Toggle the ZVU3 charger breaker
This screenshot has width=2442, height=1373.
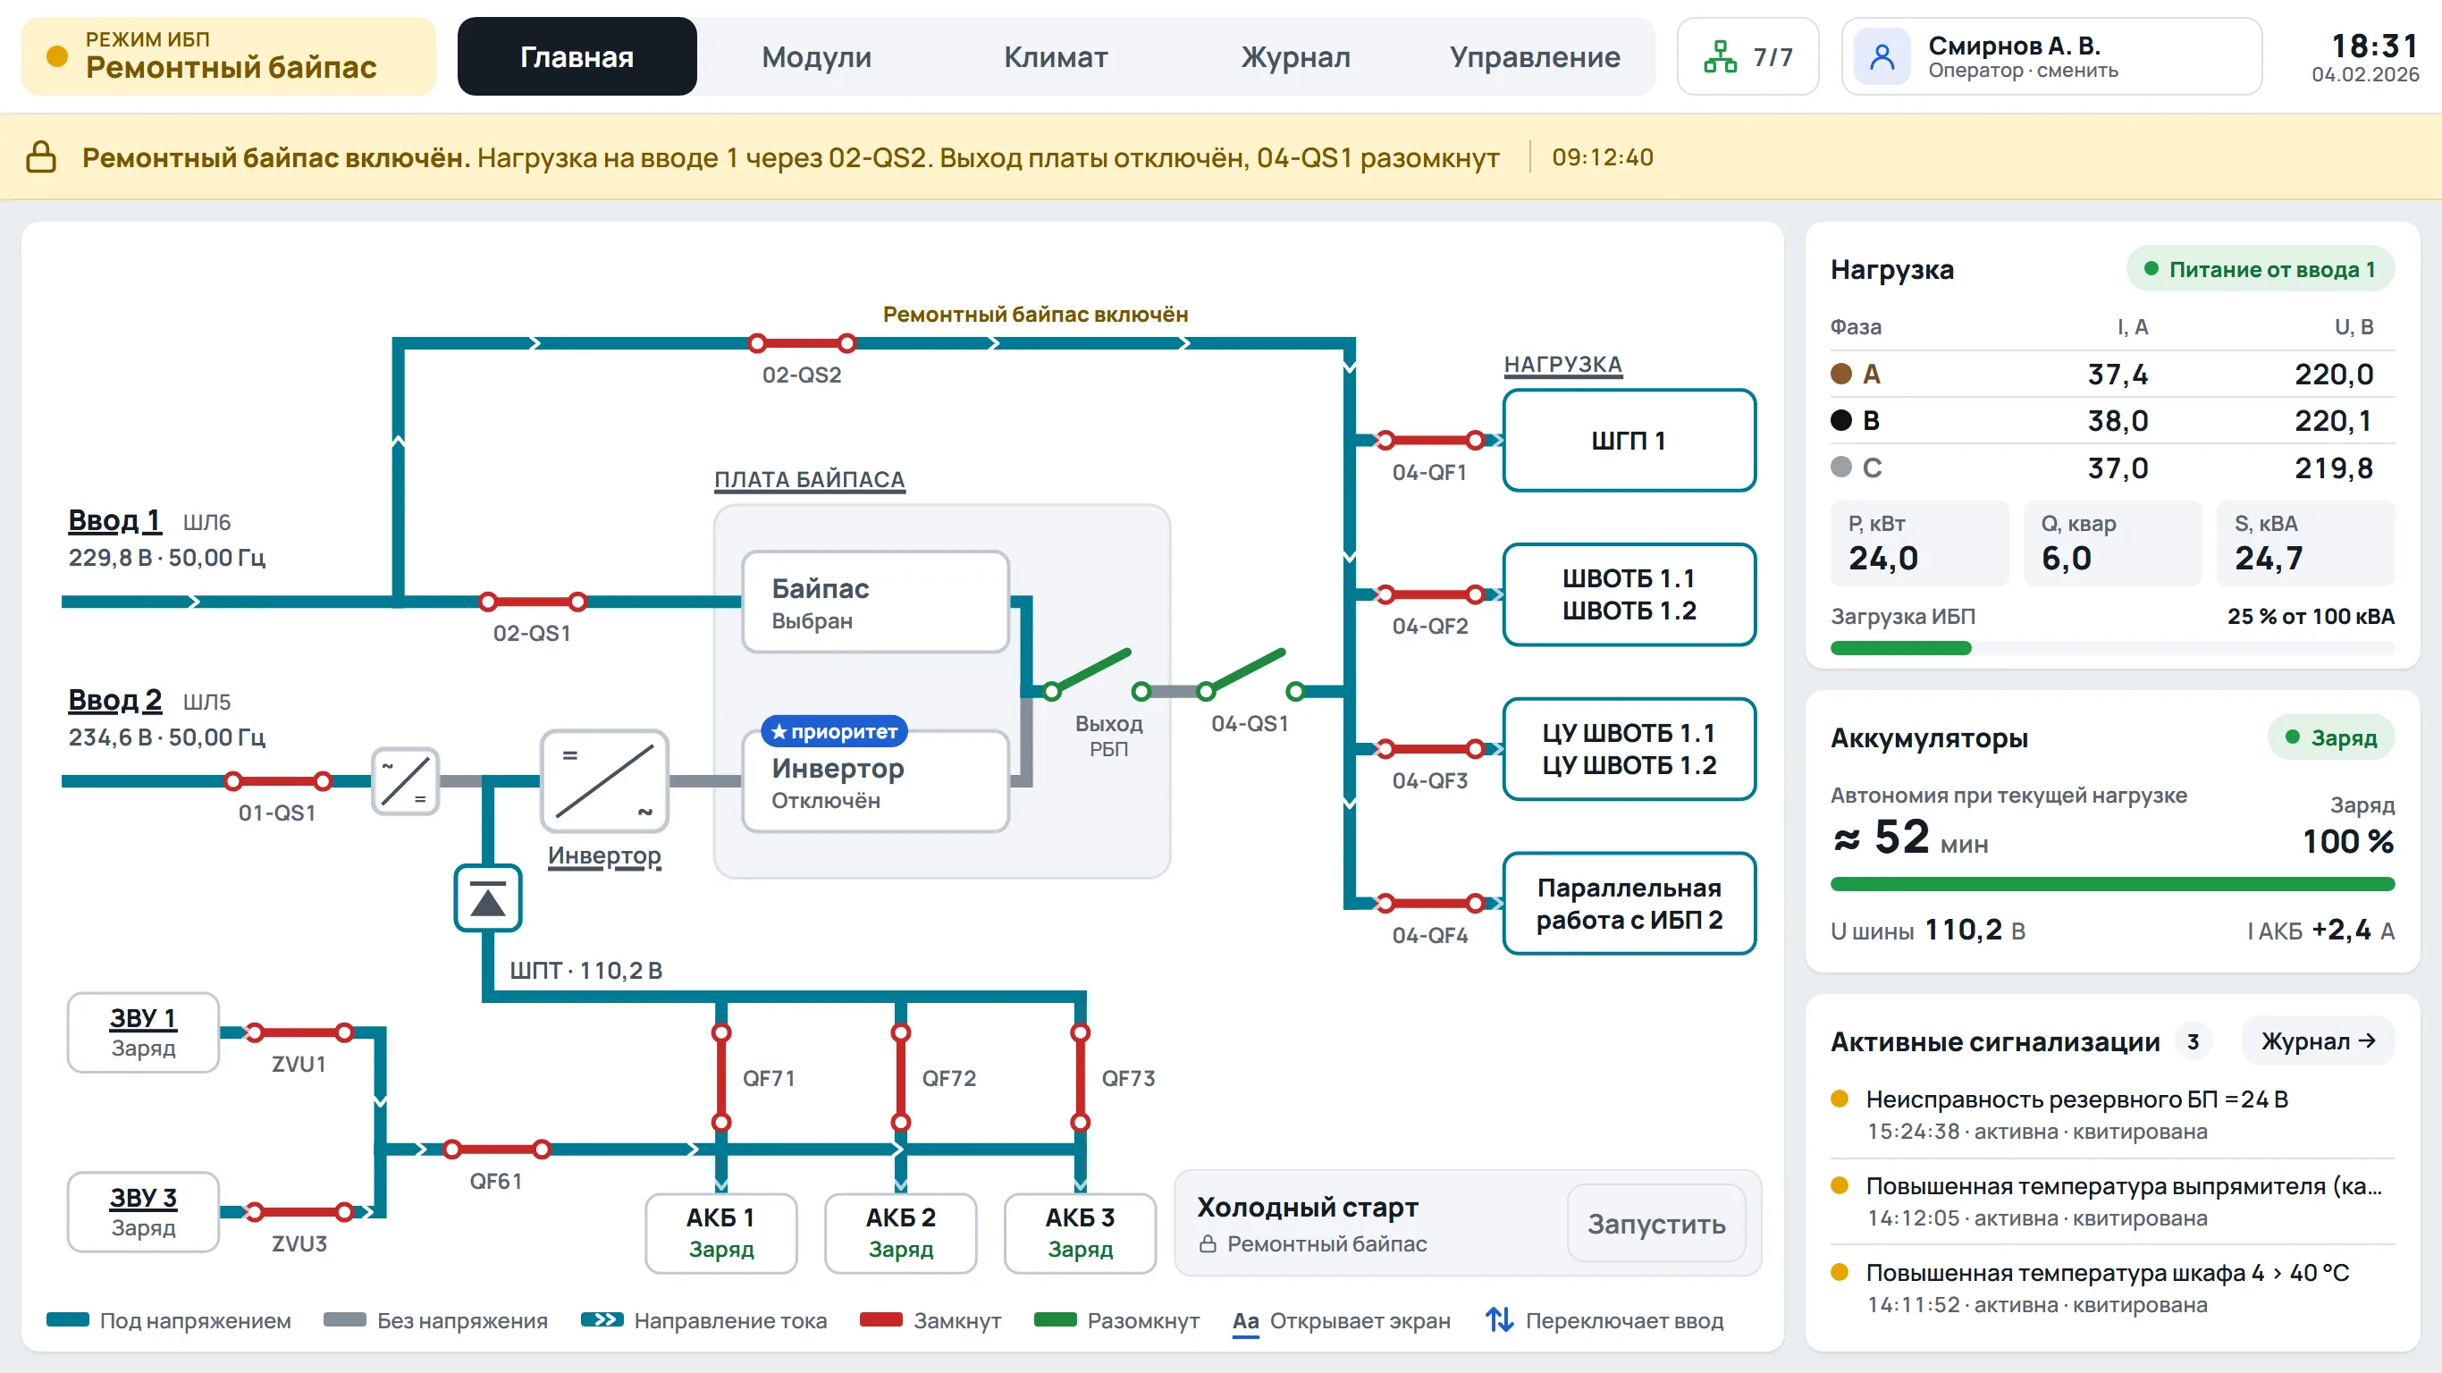(299, 1212)
